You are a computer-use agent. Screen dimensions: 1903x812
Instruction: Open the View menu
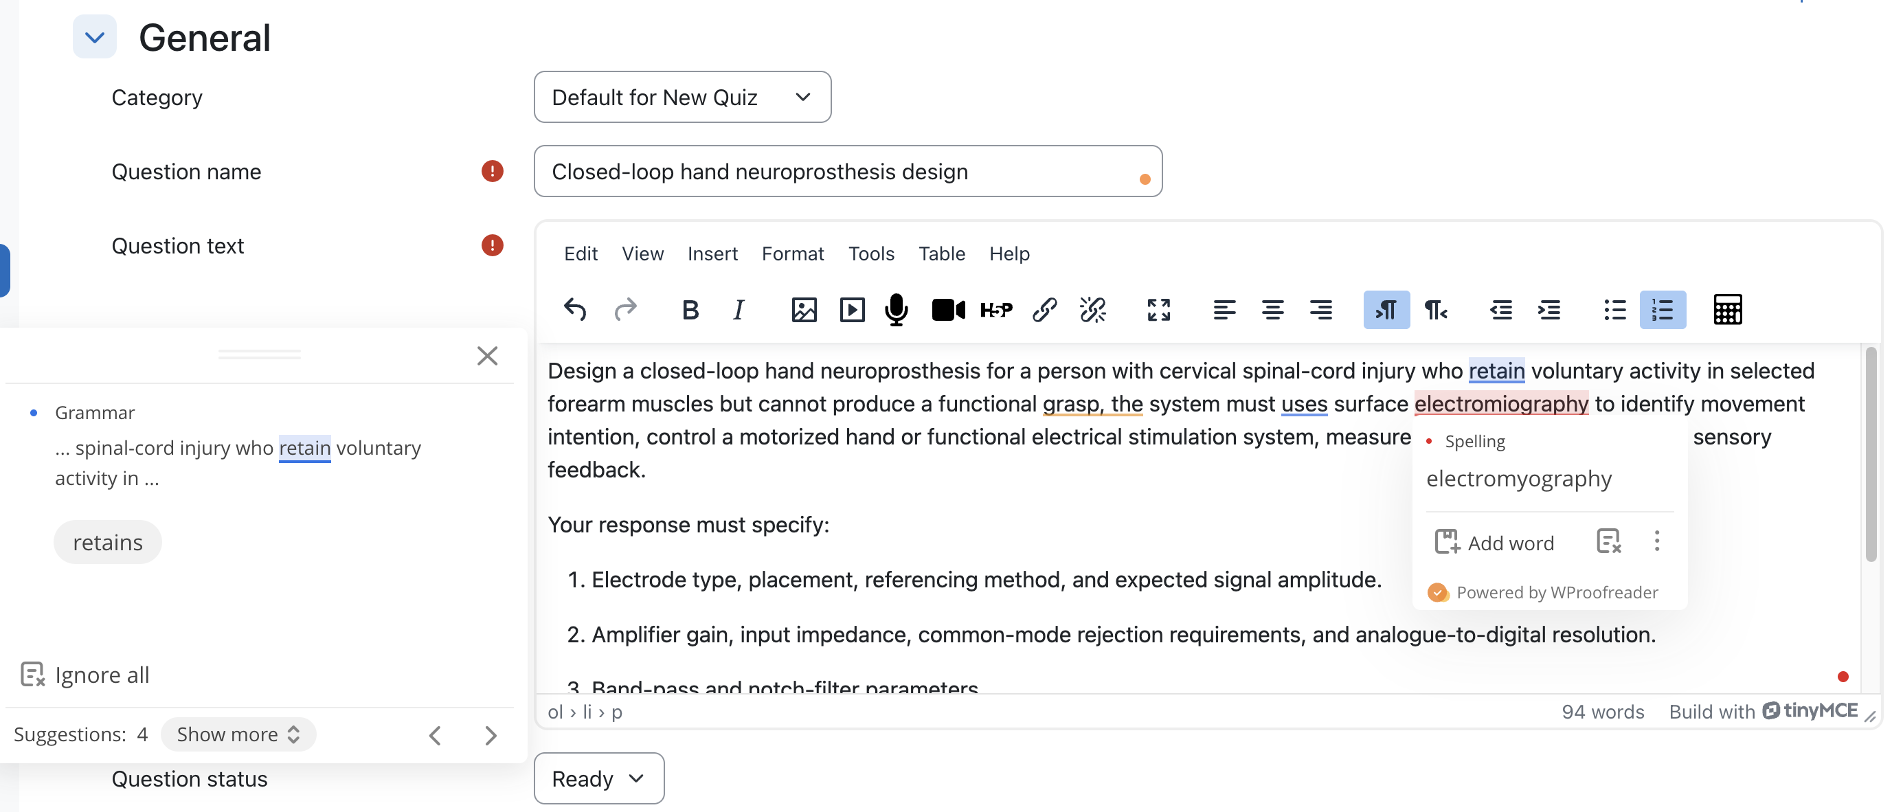coord(642,253)
